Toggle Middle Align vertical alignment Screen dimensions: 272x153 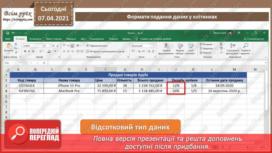(x=68, y=45)
